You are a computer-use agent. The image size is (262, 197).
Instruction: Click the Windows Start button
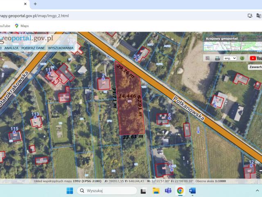click(x=70, y=190)
